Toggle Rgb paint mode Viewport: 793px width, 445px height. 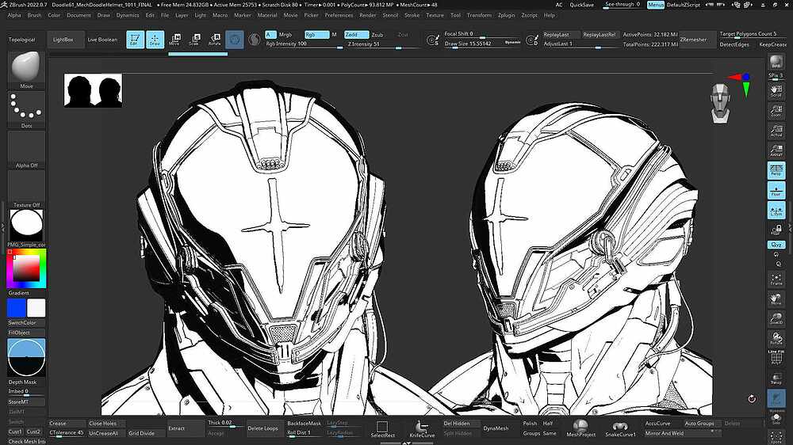316,35
